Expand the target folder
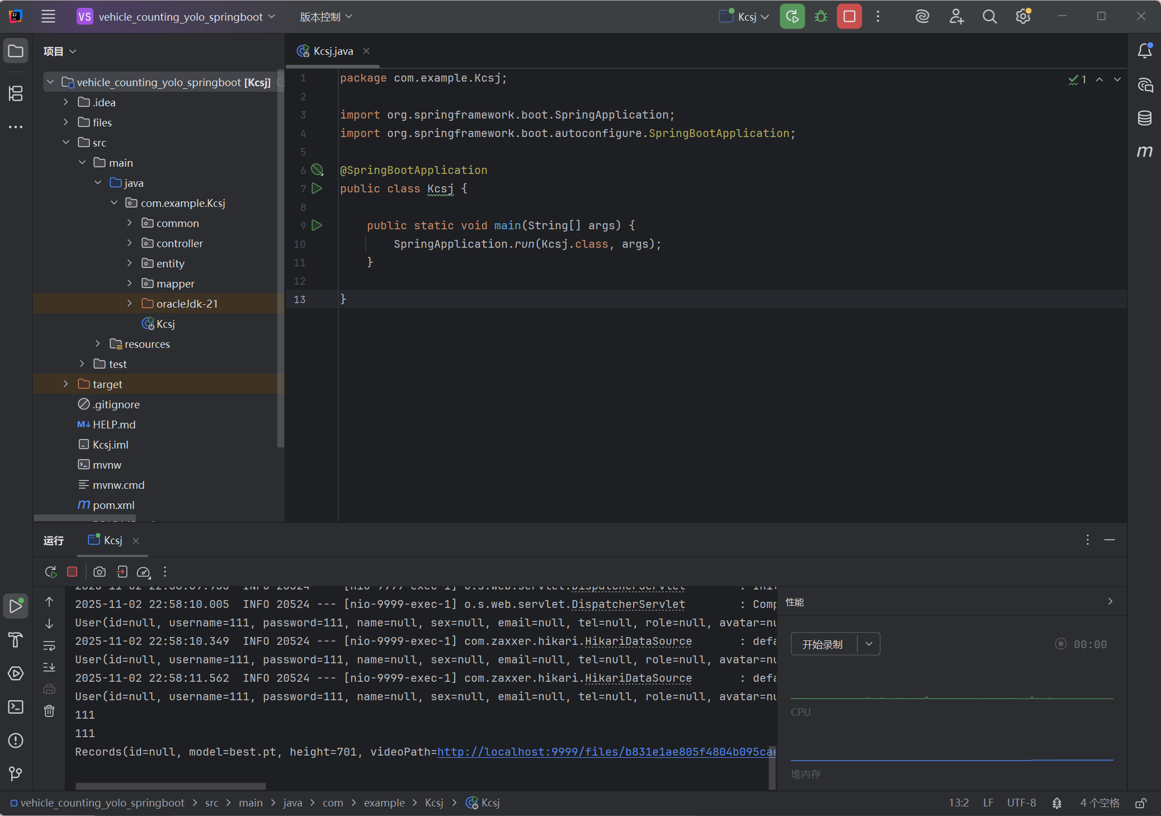The height and width of the screenshot is (816, 1161). [66, 384]
